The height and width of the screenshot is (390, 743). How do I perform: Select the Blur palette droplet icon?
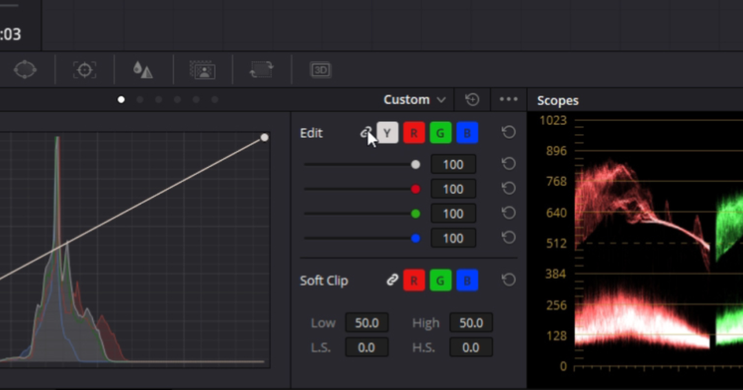pyautogui.click(x=142, y=69)
